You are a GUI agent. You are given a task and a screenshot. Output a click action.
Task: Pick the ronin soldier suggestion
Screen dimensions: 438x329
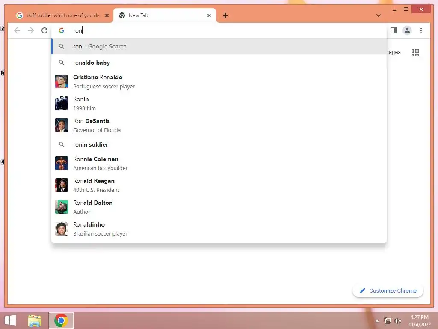[x=219, y=145]
